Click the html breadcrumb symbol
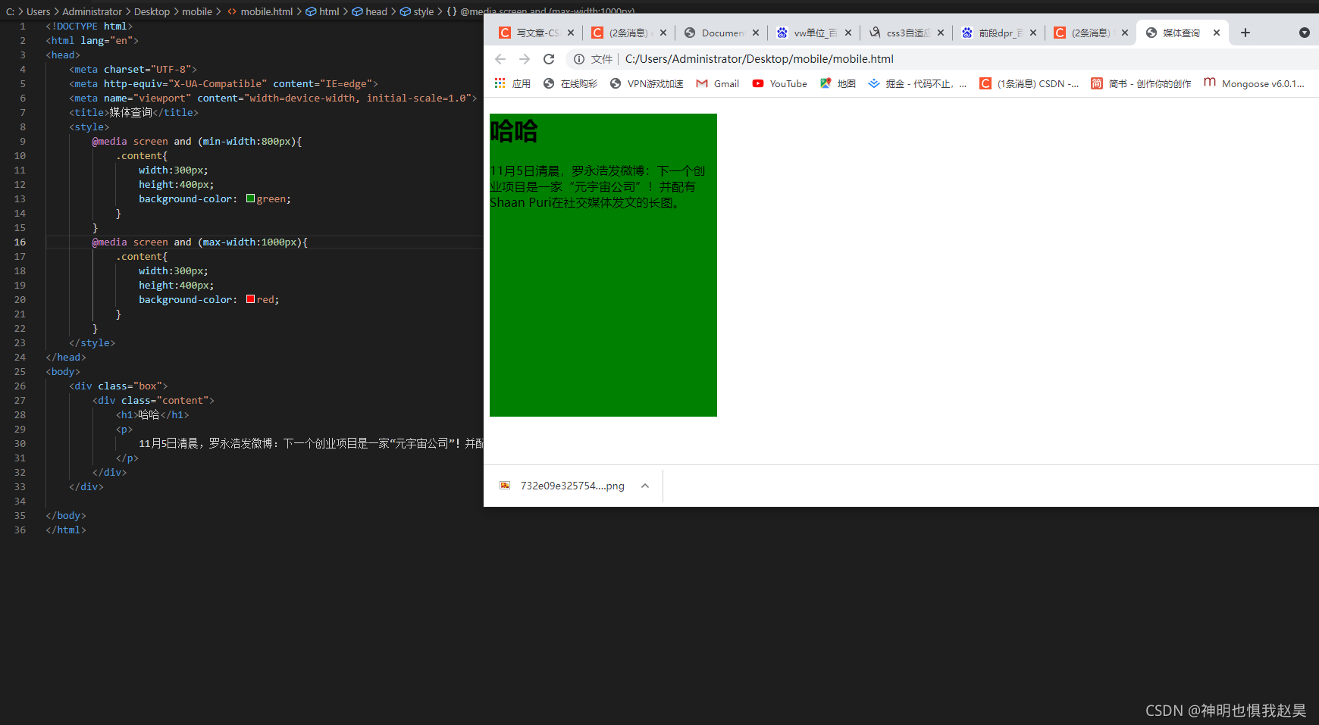 point(322,11)
